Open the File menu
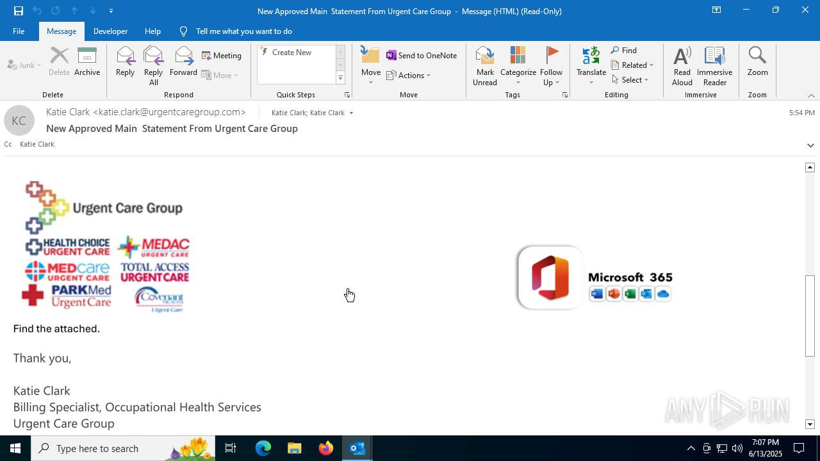 pyautogui.click(x=19, y=31)
